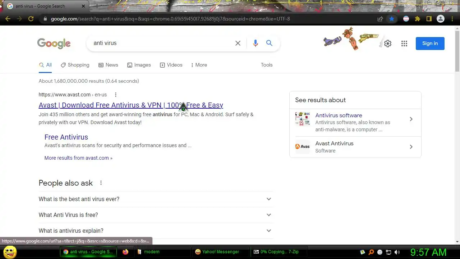View more results from avast.com
This screenshot has width=460, height=259.
pos(78,158)
